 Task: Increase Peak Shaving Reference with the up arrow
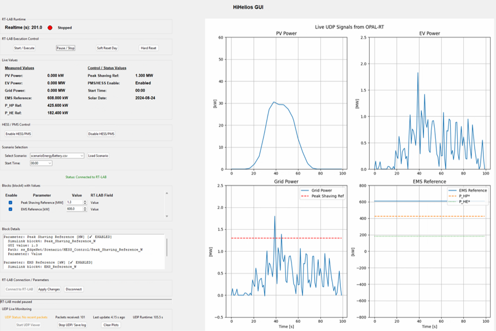[x=85, y=201]
